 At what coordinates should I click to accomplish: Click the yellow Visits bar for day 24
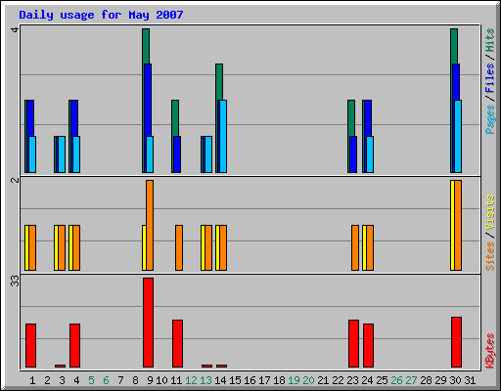click(x=364, y=247)
